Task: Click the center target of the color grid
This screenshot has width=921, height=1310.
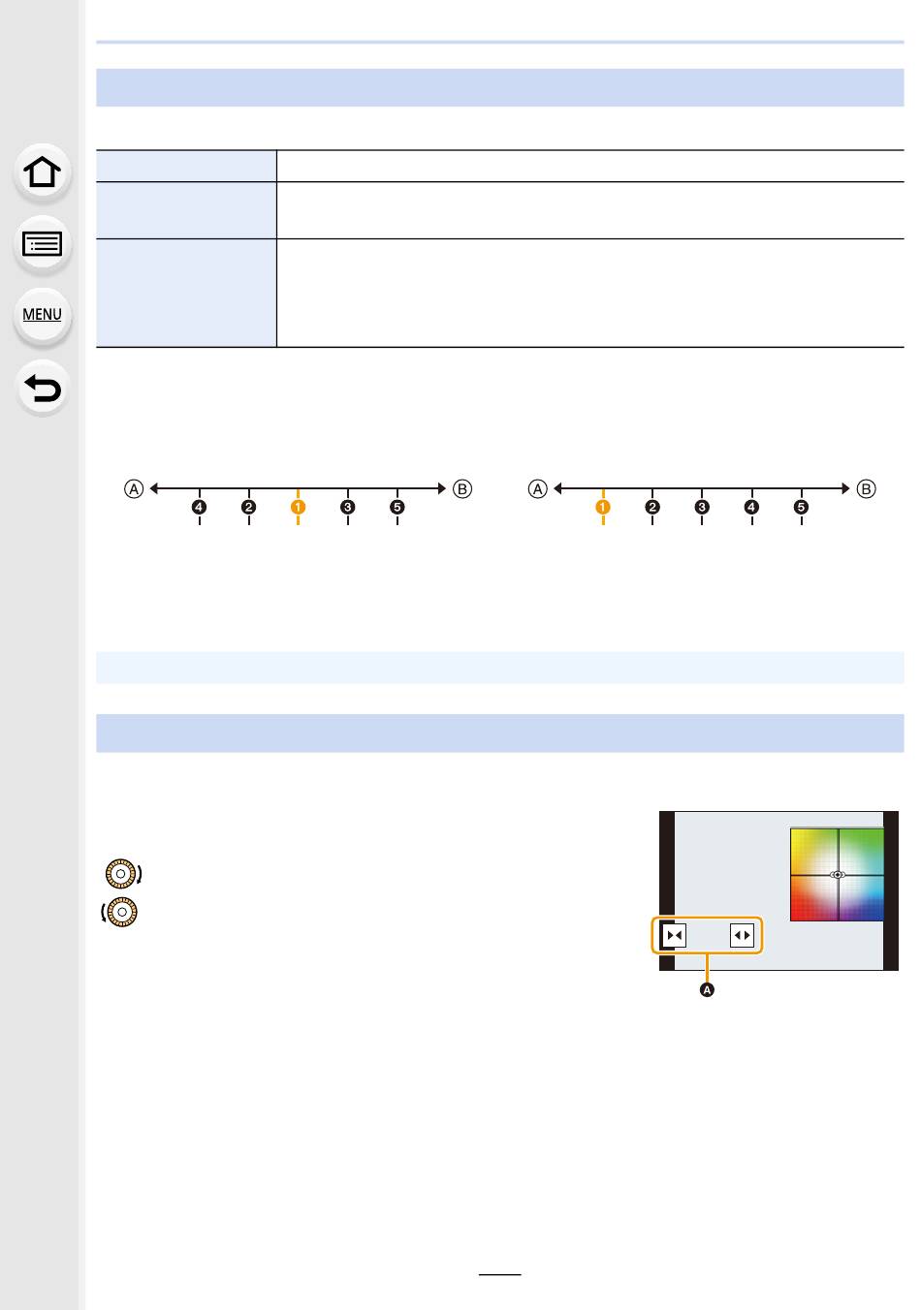Action: point(838,874)
